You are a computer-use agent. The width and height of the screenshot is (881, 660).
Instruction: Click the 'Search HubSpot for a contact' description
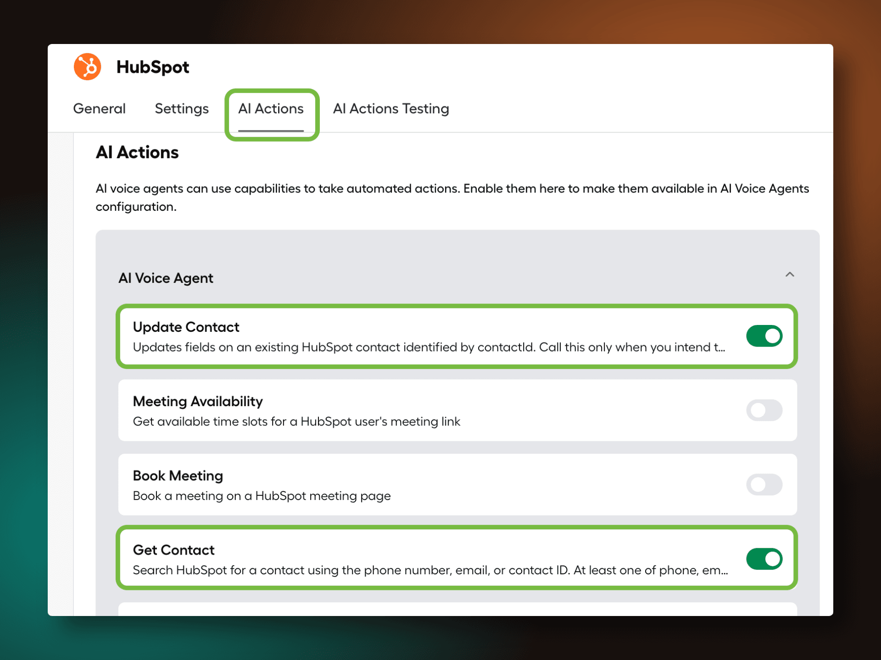click(x=430, y=570)
